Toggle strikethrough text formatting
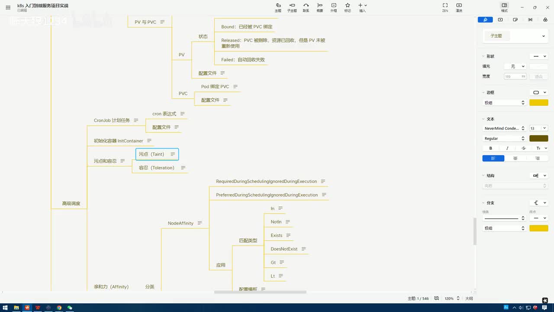The image size is (554, 312). pos(524,148)
